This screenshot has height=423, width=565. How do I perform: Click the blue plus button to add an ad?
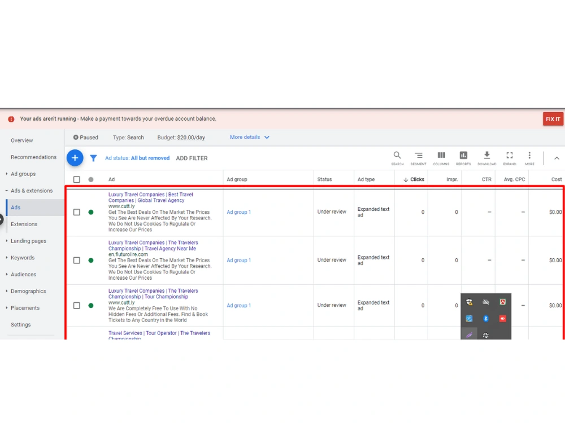point(75,158)
